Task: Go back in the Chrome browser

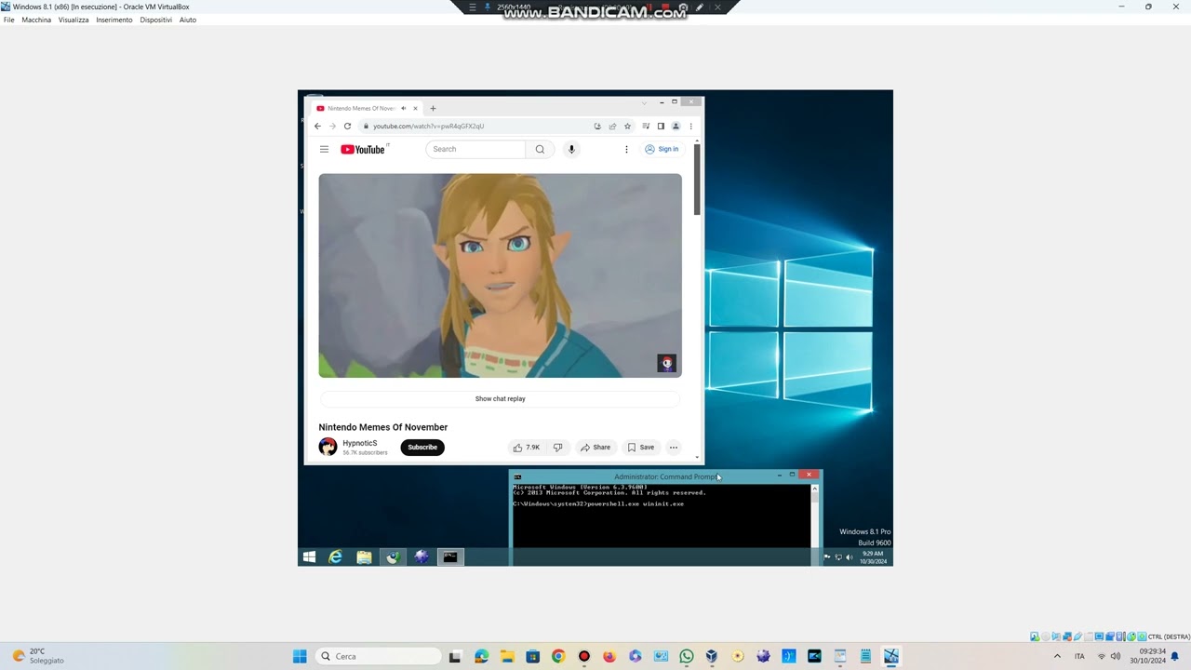Action: click(x=317, y=126)
